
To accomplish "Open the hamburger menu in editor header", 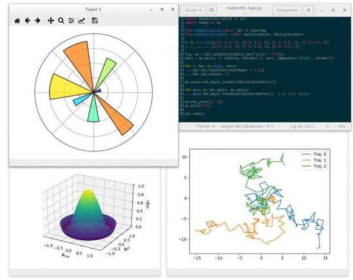I will pos(309,10).
